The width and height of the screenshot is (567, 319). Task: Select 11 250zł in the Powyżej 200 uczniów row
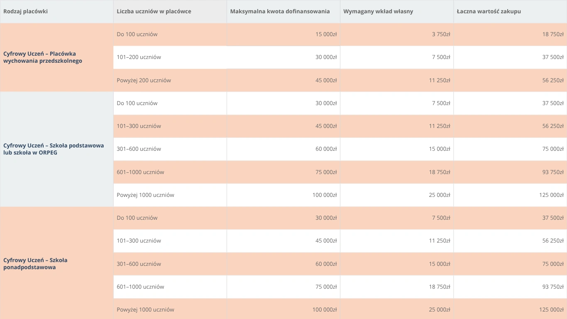pyautogui.click(x=397, y=80)
